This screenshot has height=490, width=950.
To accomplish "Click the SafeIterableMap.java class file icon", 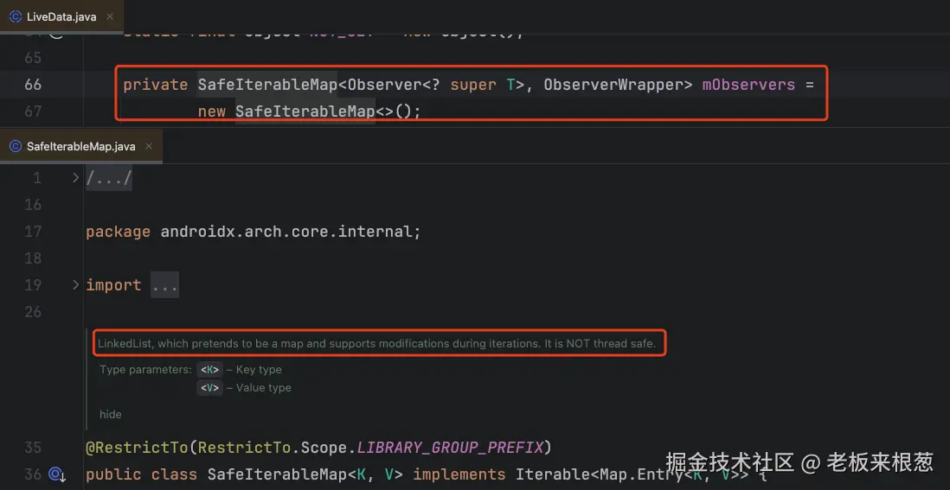I will (x=16, y=146).
